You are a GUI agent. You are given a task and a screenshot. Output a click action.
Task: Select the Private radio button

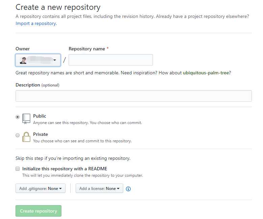tap(18, 135)
